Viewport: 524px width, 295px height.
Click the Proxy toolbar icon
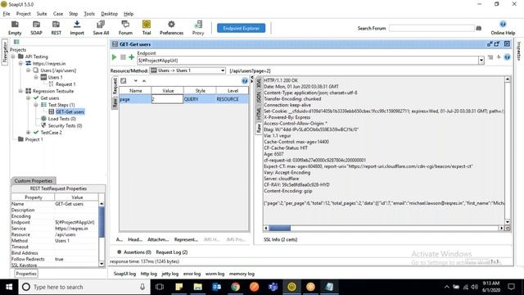(x=198, y=24)
